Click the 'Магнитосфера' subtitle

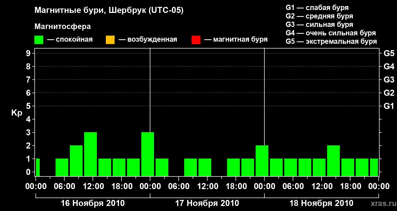click(63, 27)
